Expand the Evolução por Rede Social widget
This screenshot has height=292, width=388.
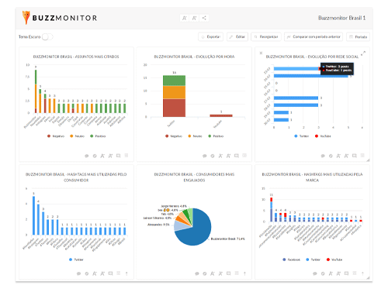363,53
